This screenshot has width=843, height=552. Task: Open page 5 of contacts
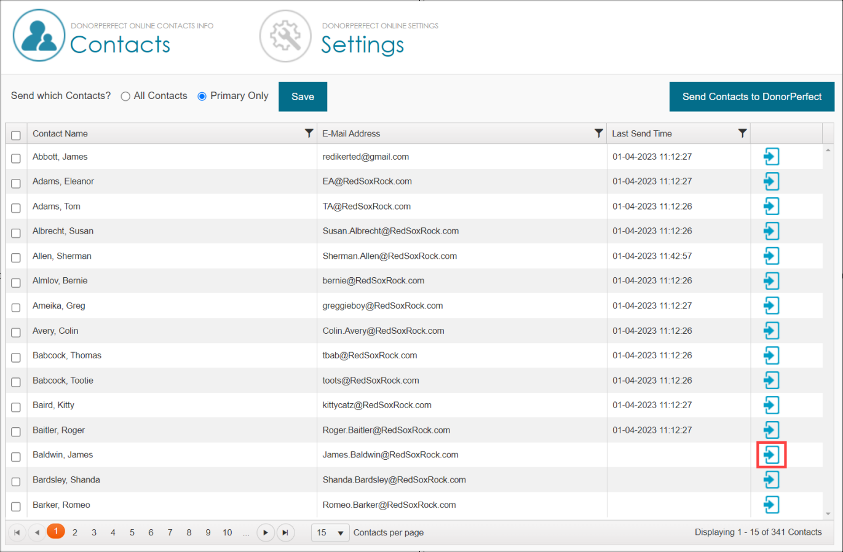point(132,532)
